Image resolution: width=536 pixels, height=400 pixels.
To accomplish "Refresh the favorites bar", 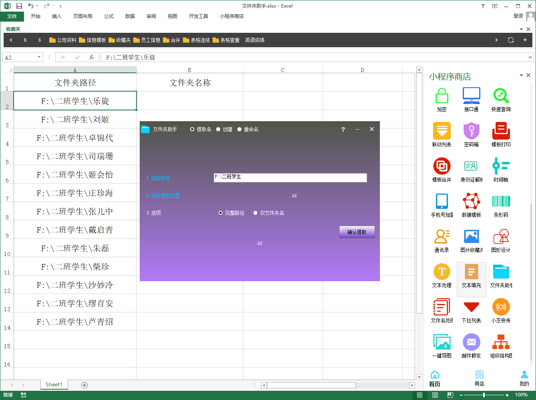I will point(510,40).
